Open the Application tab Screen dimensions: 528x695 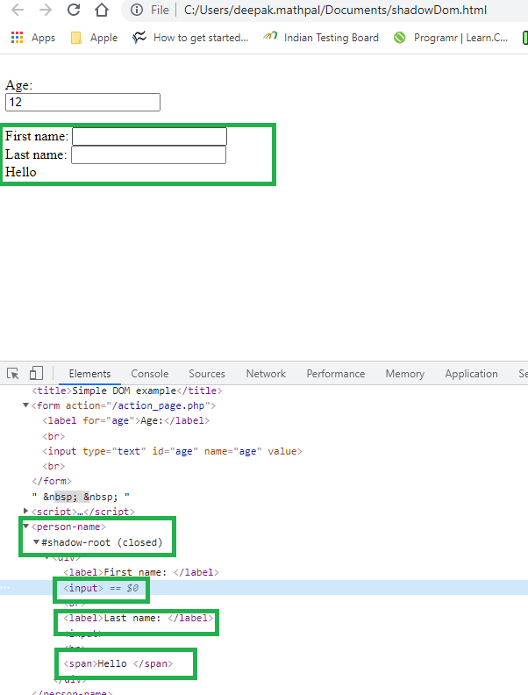coord(471,374)
